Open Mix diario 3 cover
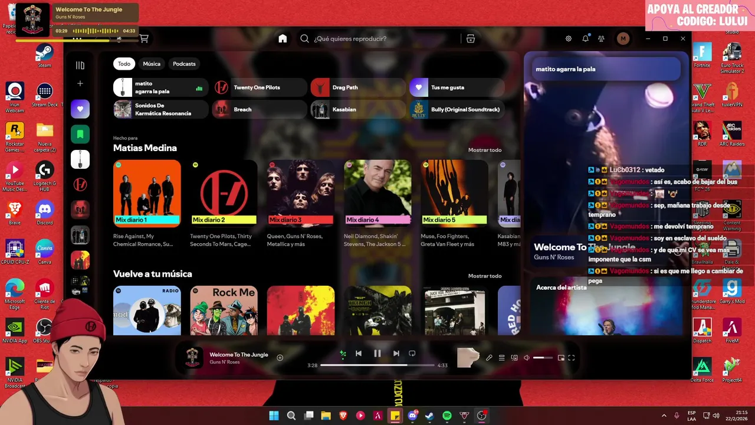 (x=301, y=194)
